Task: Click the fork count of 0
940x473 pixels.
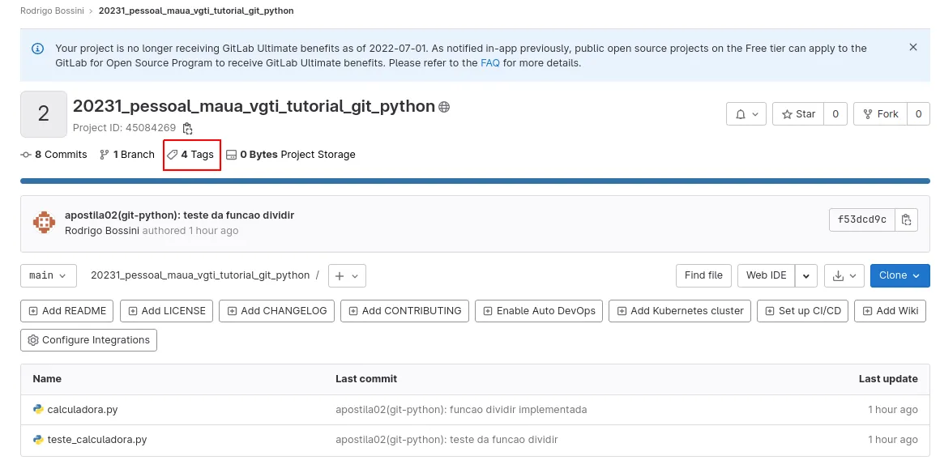Action: click(918, 114)
